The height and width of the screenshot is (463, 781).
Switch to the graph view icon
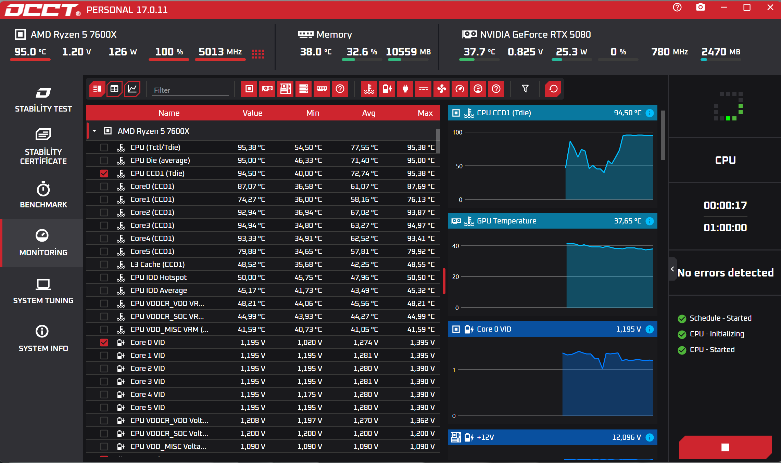tap(132, 89)
